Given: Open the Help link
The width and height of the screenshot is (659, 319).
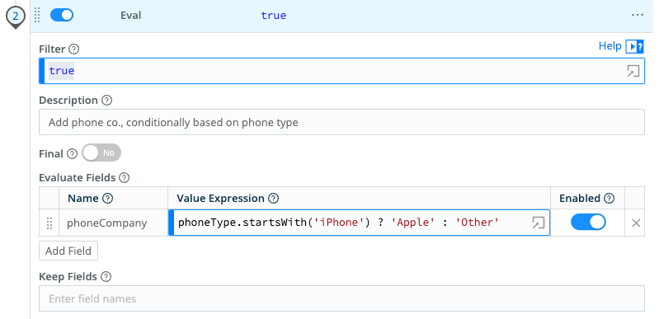Looking at the screenshot, I should point(610,46).
